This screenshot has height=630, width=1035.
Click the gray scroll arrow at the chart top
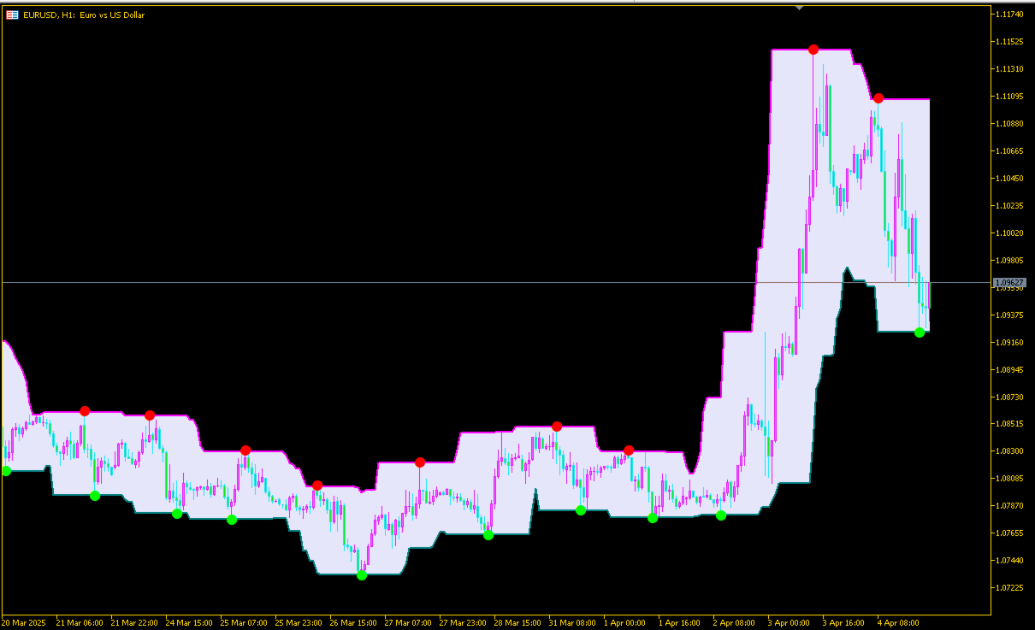click(799, 7)
